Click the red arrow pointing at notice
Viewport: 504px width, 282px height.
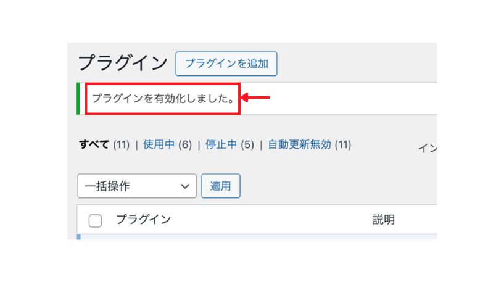click(255, 97)
